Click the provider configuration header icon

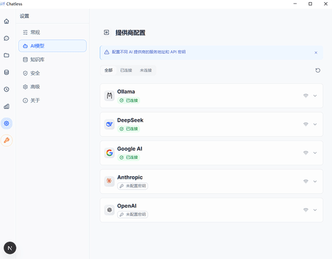(106, 33)
